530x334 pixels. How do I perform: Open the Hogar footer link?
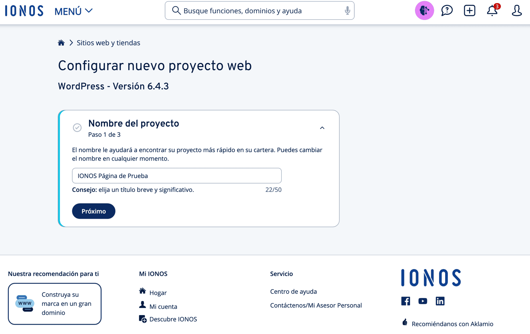[x=158, y=293]
